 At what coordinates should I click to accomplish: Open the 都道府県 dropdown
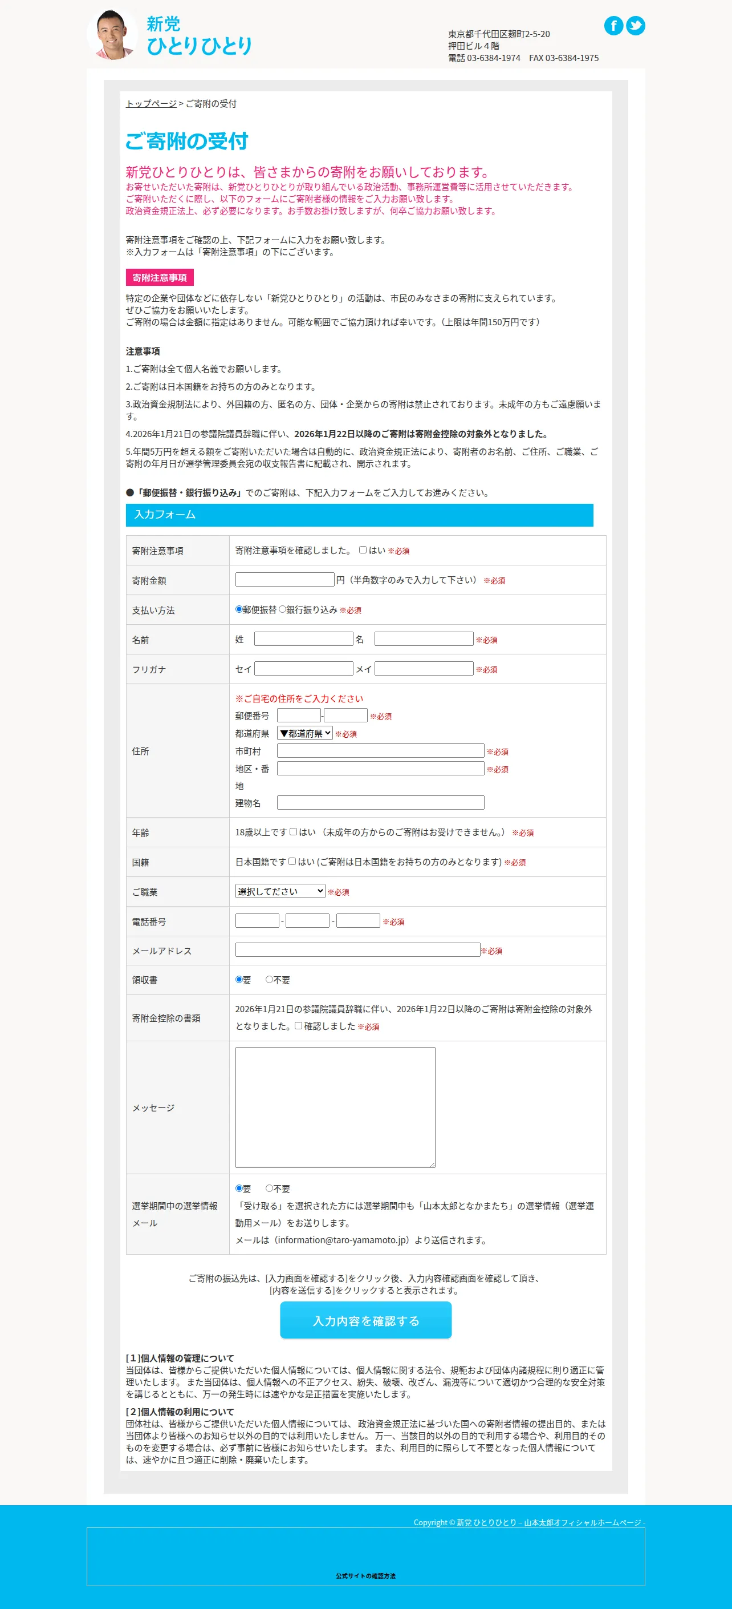coord(304,733)
